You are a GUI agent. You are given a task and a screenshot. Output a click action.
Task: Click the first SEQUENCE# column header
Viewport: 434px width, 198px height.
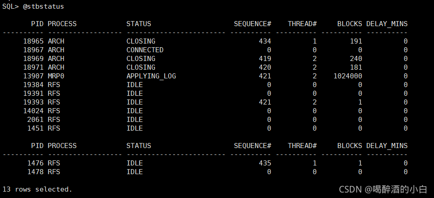[x=252, y=24]
